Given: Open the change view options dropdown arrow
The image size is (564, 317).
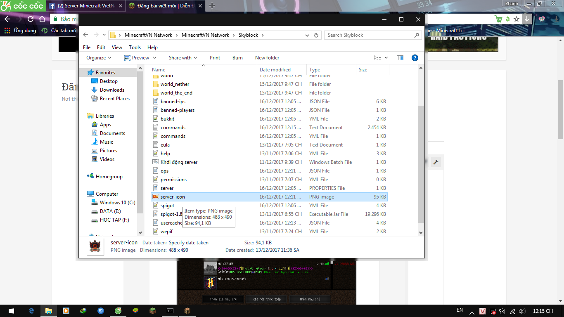Looking at the screenshot, I should 386,58.
